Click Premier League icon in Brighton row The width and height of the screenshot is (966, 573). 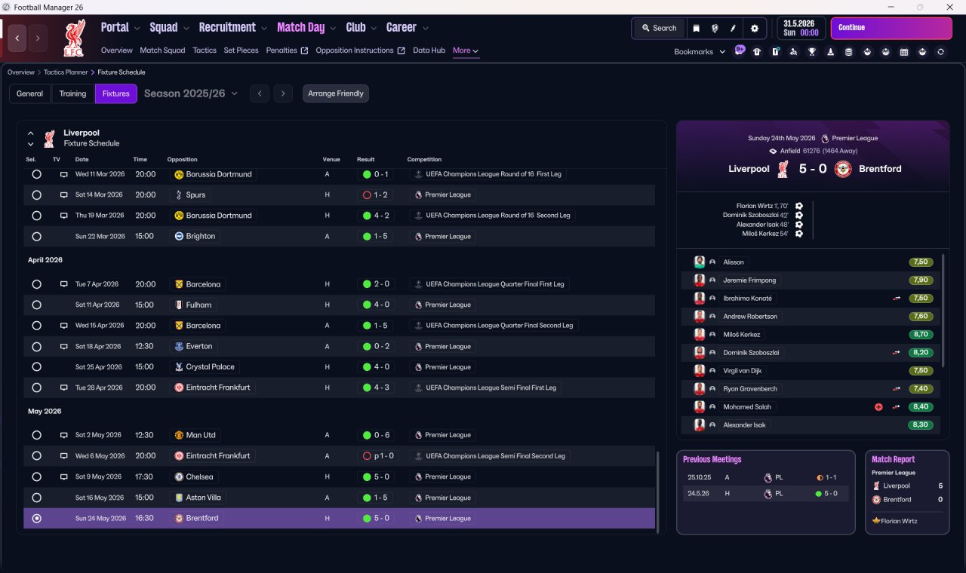click(418, 236)
